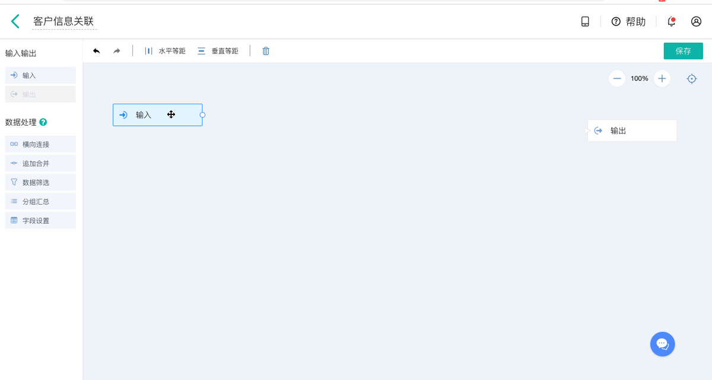The image size is (712, 380).
Task: Edit the title 客户信息关联
Action: (63, 22)
